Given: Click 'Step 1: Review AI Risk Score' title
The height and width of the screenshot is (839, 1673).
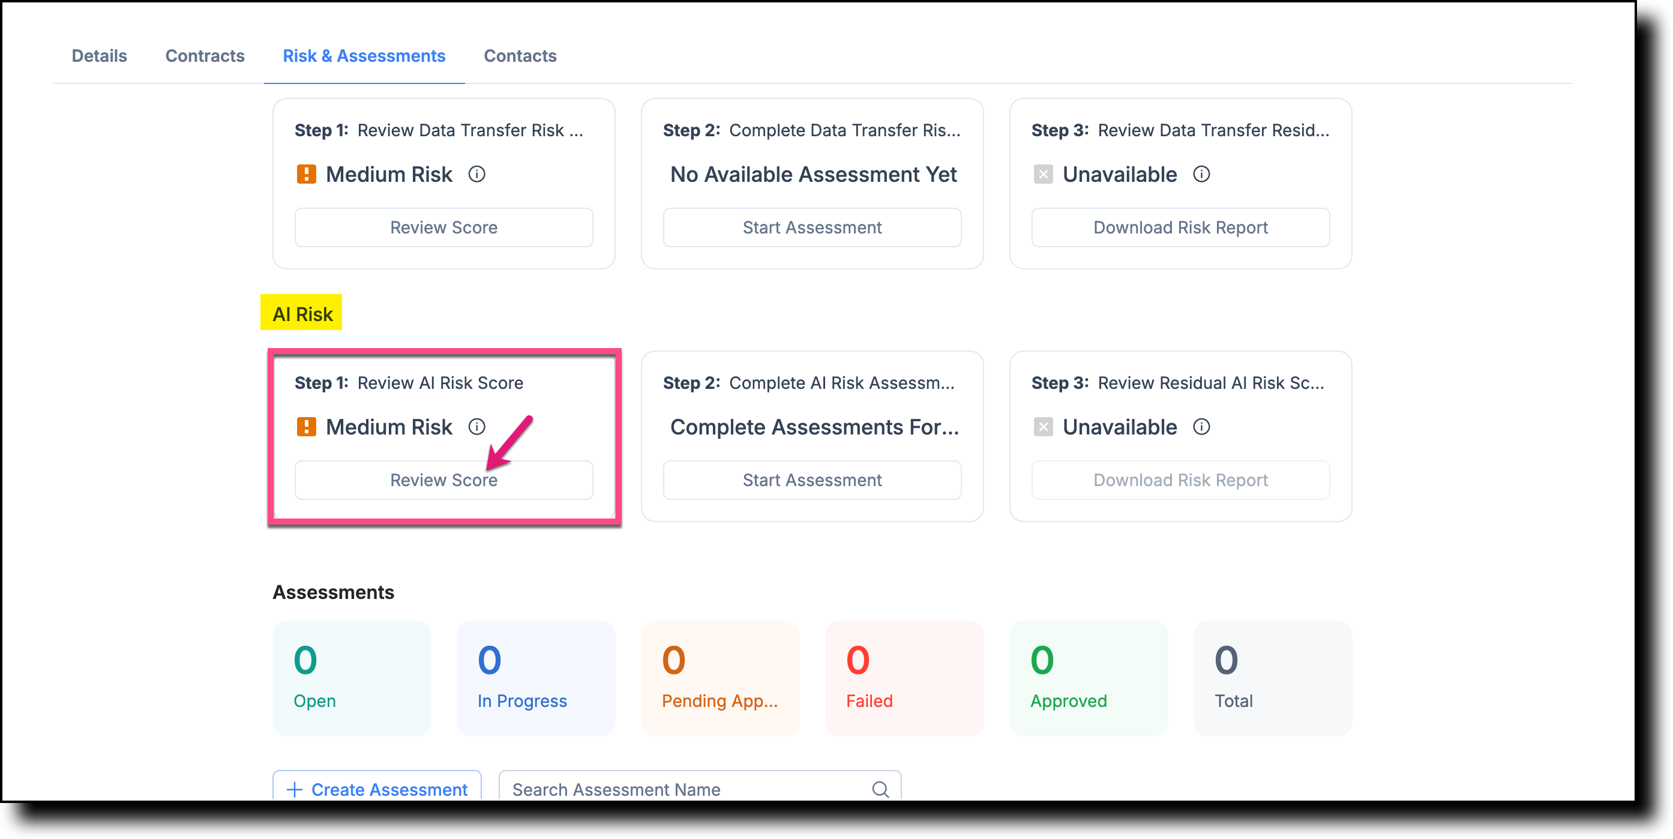Looking at the screenshot, I should click(409, 382).
